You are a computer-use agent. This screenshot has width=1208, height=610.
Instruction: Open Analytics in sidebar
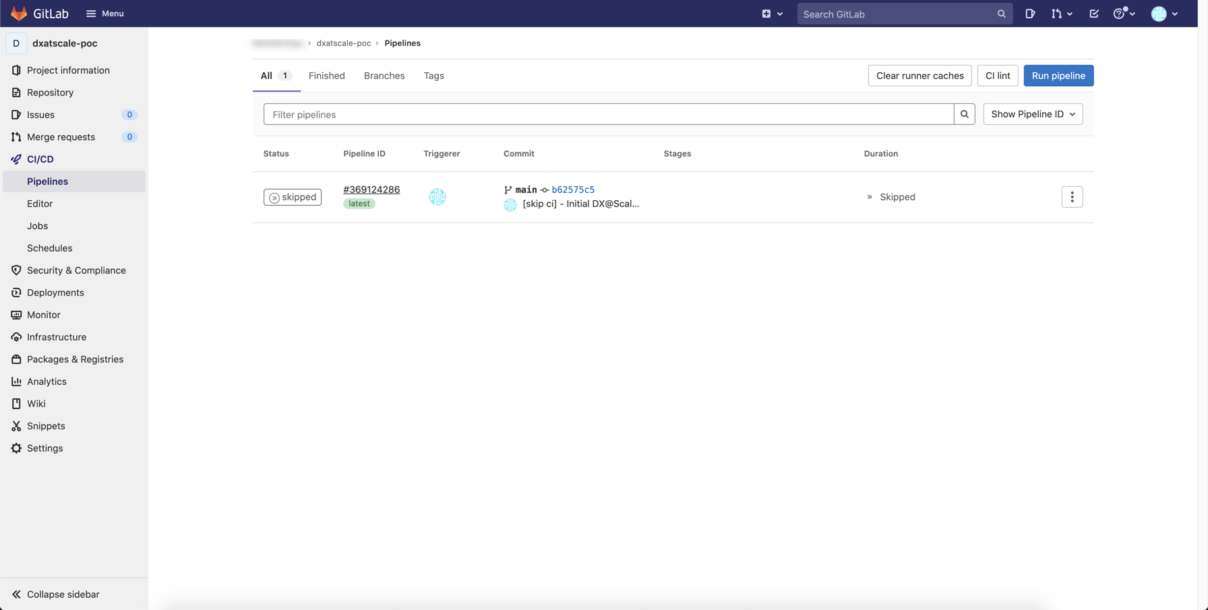click(74, 382)
